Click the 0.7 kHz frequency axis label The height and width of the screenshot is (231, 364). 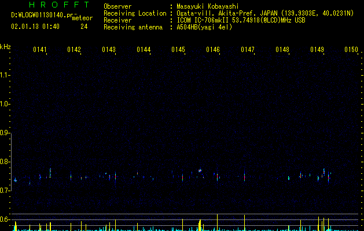pos(5,191)
